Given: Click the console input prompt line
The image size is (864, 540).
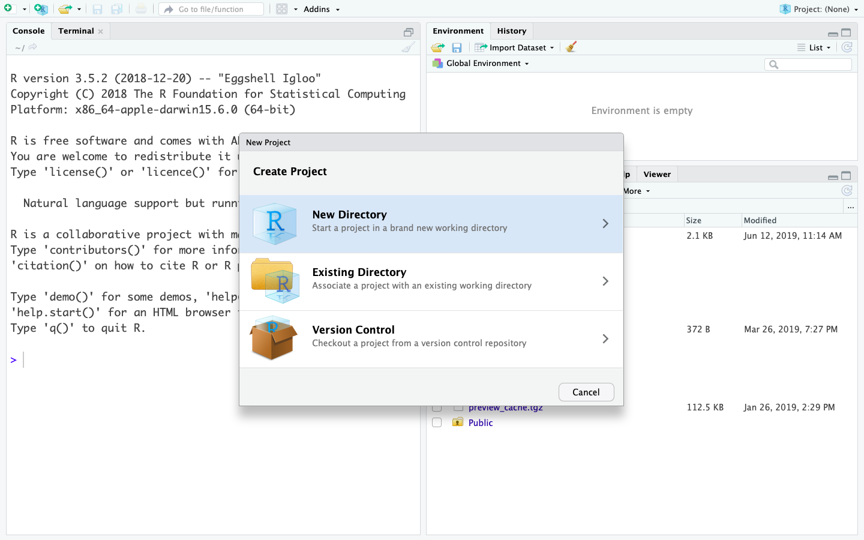Looking at the screenshot, I should pyautogui.click(x=213, y=360).
